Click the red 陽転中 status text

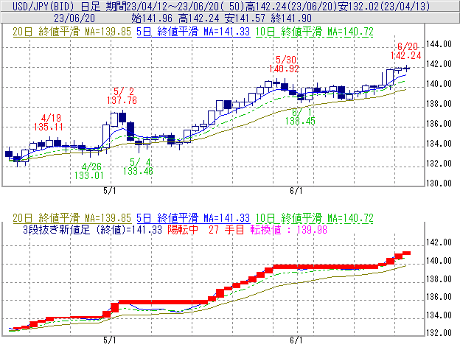pos(183,230)
